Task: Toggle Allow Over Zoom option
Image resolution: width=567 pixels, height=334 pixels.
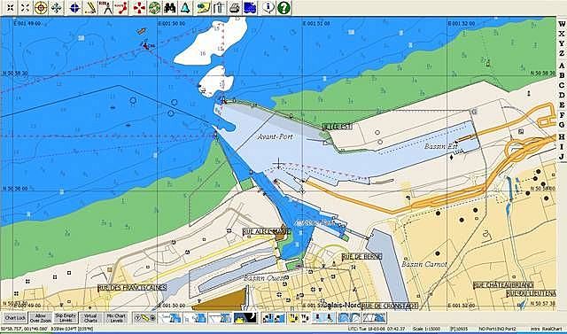Action: coord(41,318)
